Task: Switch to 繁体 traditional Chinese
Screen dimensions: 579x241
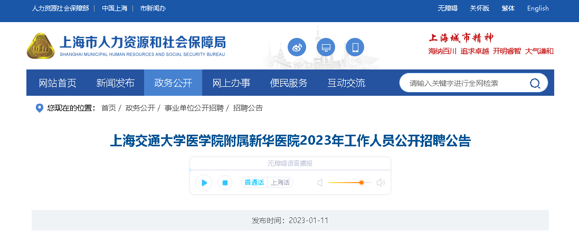Action: click(x=508, y=8)
